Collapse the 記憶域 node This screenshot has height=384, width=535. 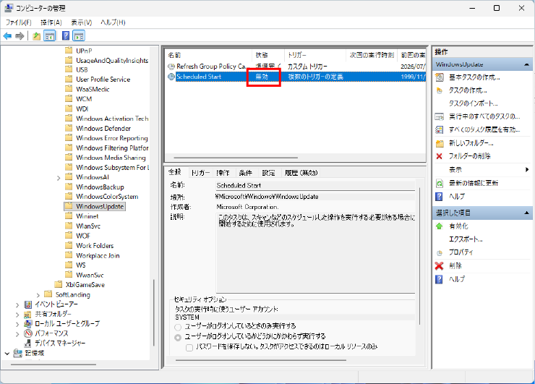(7, 354)
